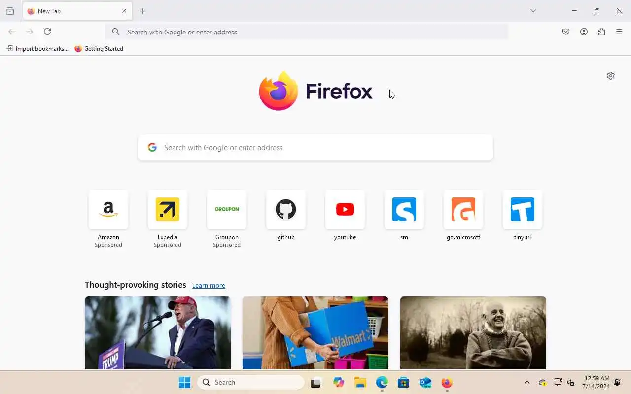Close the New Tab tab

click(124, 11)
